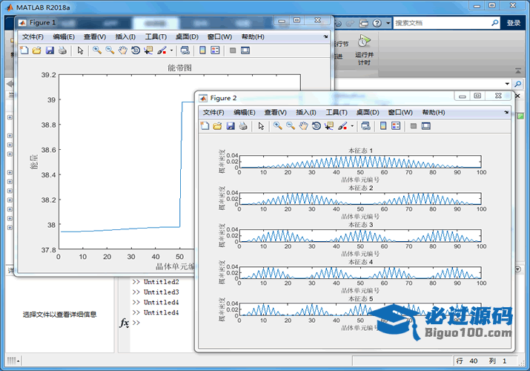
Task: Open 桌面(D) menu in Figure 1
Action: (x=187, y=37)
